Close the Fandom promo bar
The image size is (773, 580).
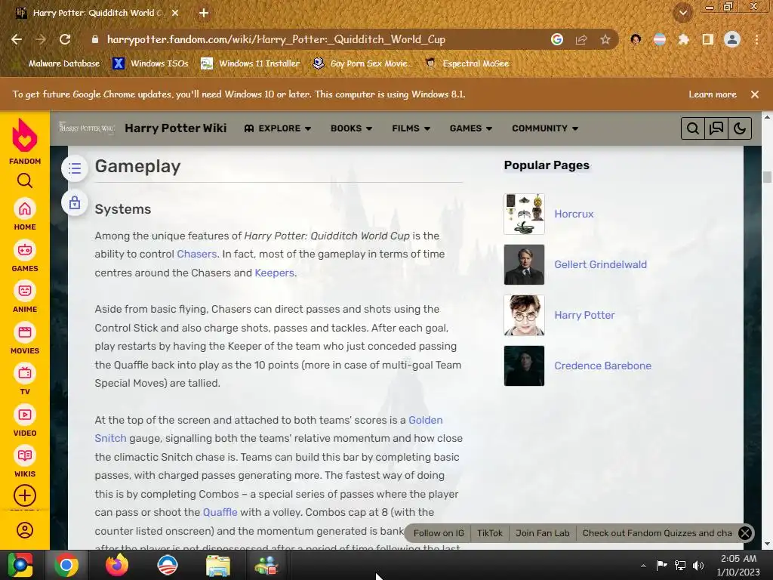tap(745, 533)
